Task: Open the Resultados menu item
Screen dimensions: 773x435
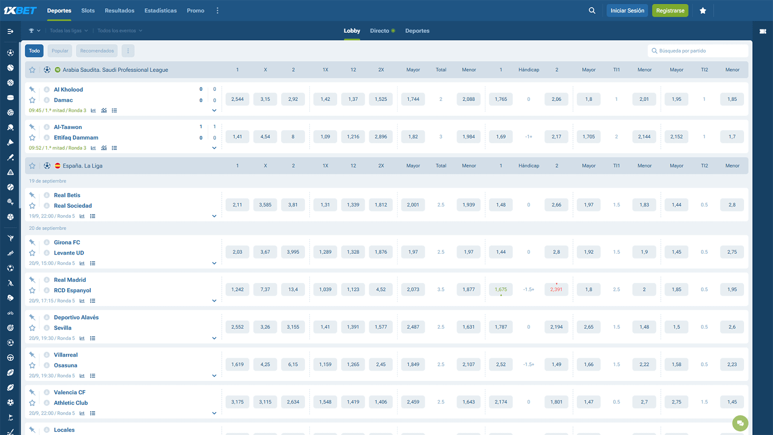Action: point(119,11)
